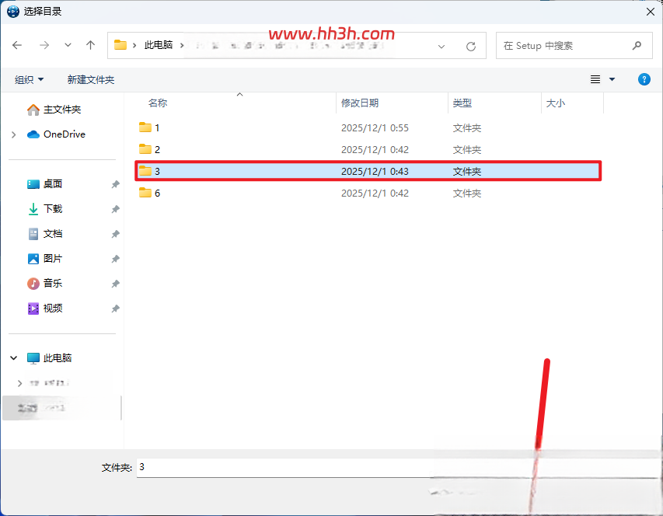
Task: Sort by Modified Date (修改日期) column
Action: click(x=360, y=103)
